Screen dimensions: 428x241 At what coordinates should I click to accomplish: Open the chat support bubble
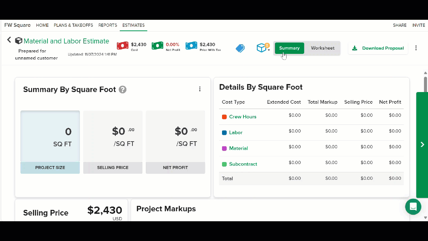413,207
